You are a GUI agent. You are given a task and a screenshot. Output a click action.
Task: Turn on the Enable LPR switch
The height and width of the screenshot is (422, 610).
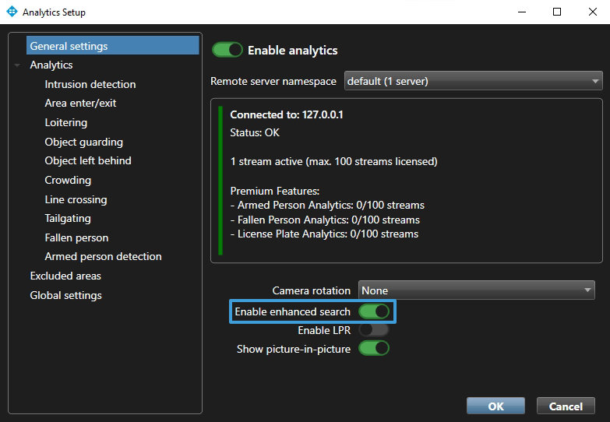(x=373, y=330)
